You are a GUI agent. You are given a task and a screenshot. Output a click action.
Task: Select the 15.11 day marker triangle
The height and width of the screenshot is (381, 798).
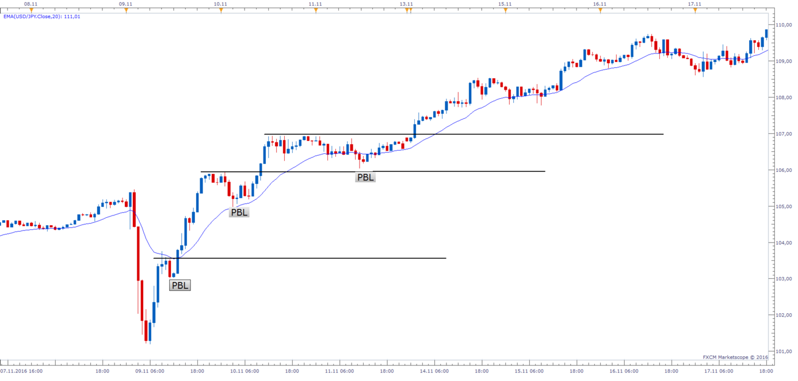coord(506,11)
